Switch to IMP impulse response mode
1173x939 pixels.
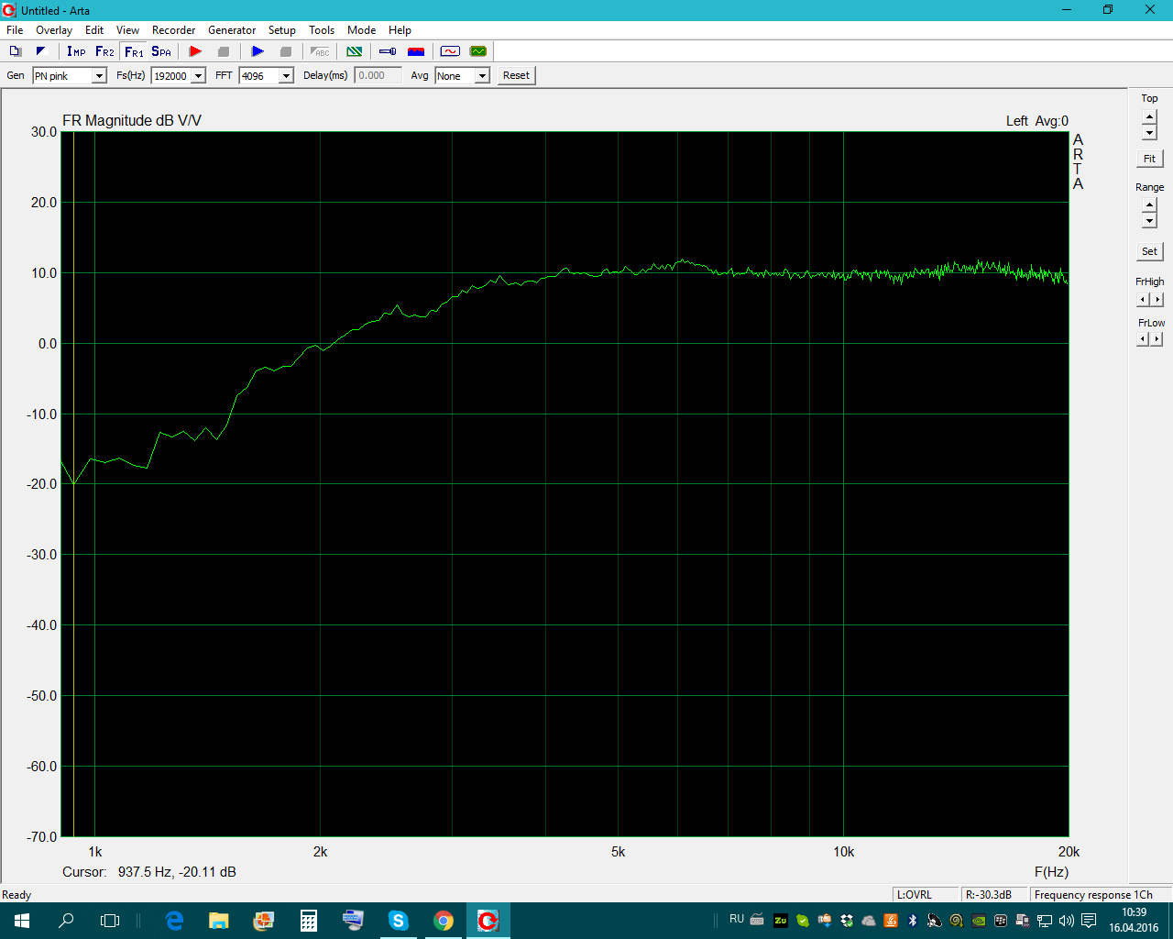(76, 51)
